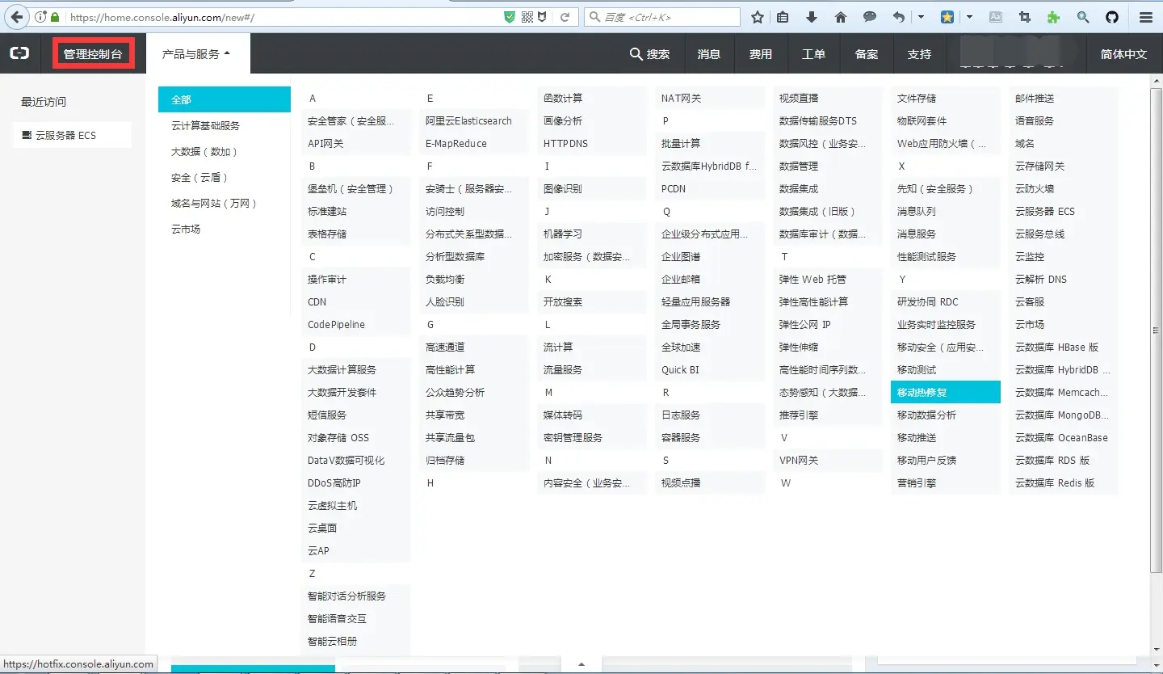Click the QR code icon in address bar
The image size is (1163, 674).
coord(527,16)
